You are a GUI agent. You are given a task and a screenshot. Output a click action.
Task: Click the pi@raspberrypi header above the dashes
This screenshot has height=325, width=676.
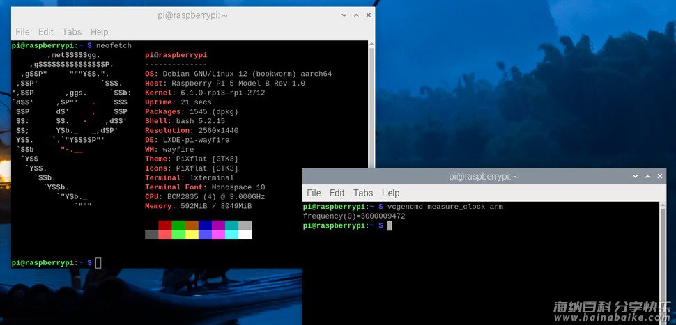[176, 55]
